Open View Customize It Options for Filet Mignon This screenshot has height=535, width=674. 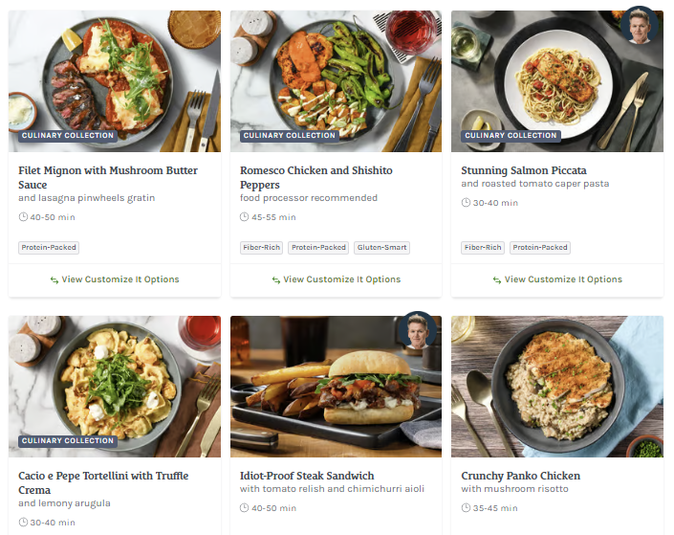120,279
